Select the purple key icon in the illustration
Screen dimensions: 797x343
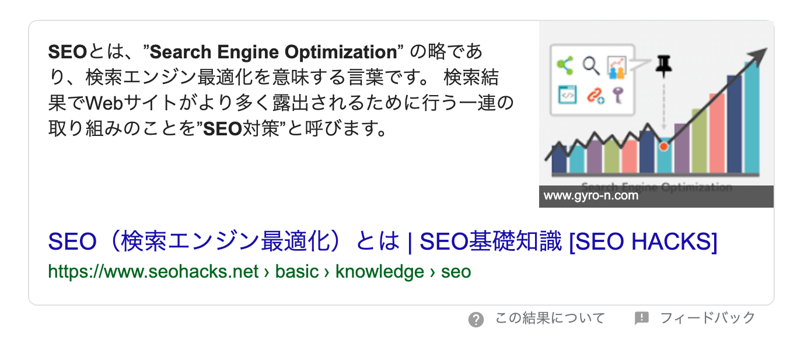click(618, 94)
